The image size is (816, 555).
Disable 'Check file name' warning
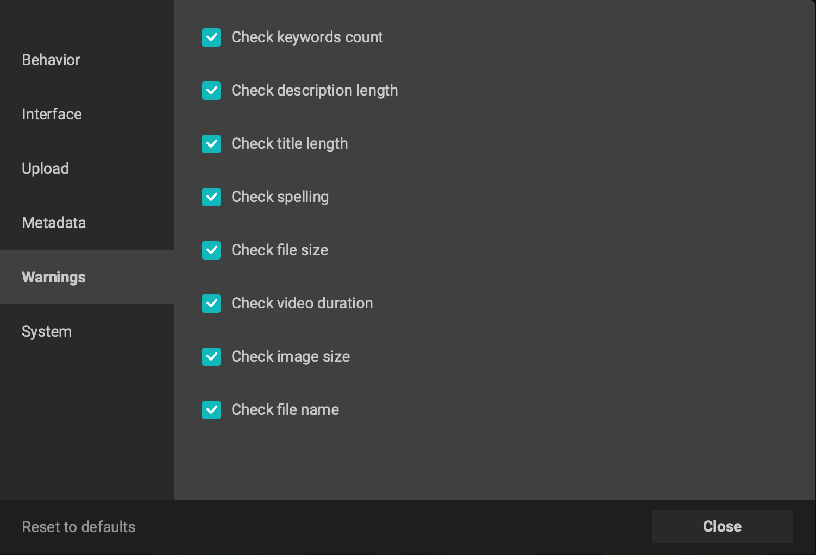211,410
